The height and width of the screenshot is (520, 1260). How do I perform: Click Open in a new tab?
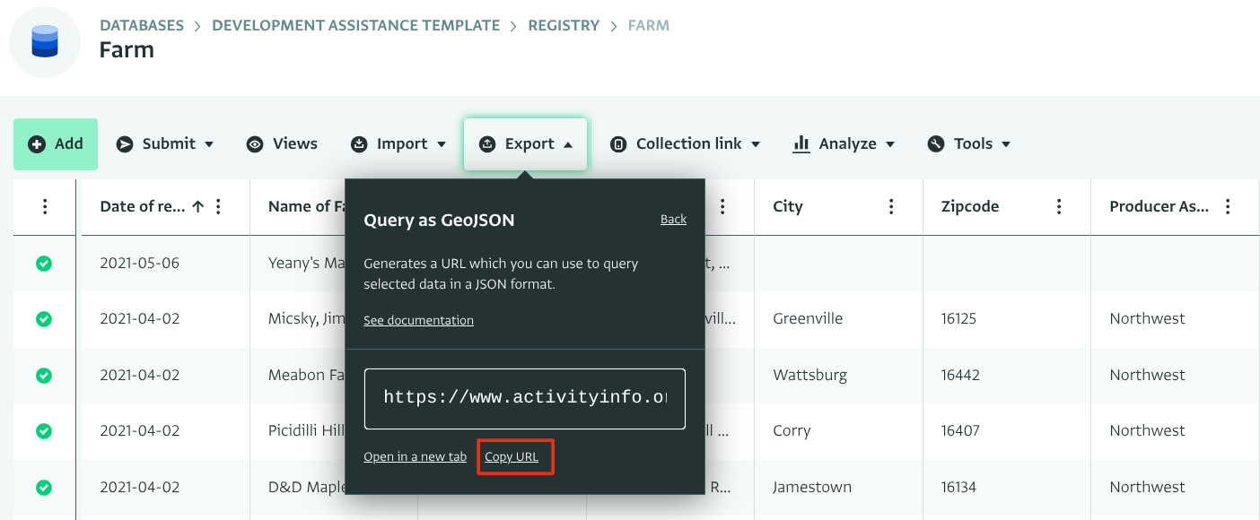click(x=415, y=457)
